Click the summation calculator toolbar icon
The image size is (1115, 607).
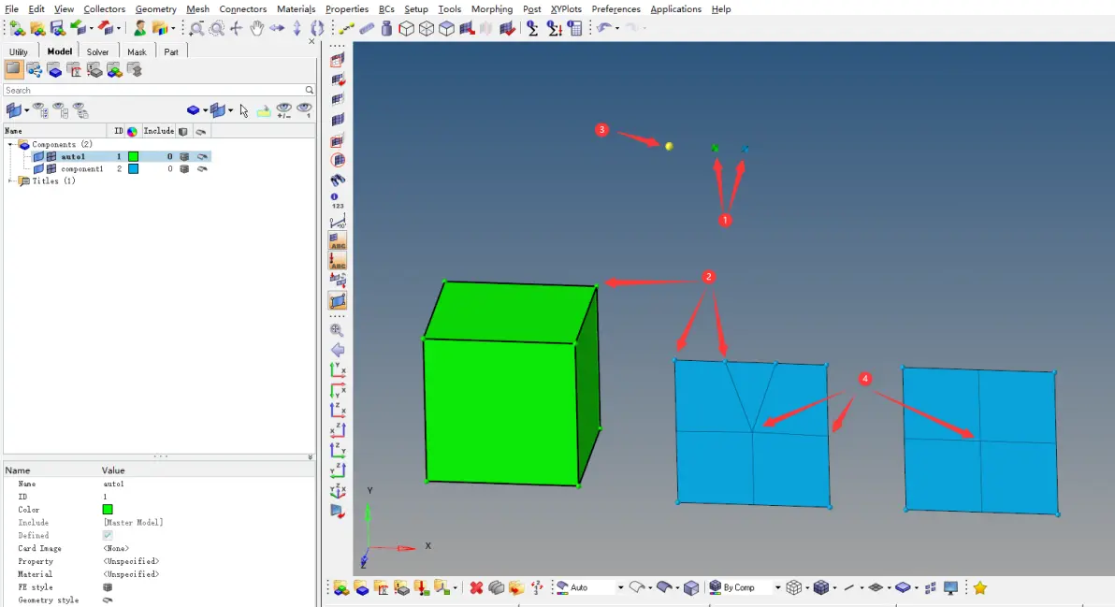tap(532, 28)
